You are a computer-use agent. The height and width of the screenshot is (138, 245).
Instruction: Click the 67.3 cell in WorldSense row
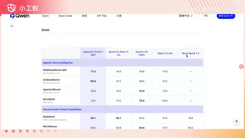tap(165, 128)
